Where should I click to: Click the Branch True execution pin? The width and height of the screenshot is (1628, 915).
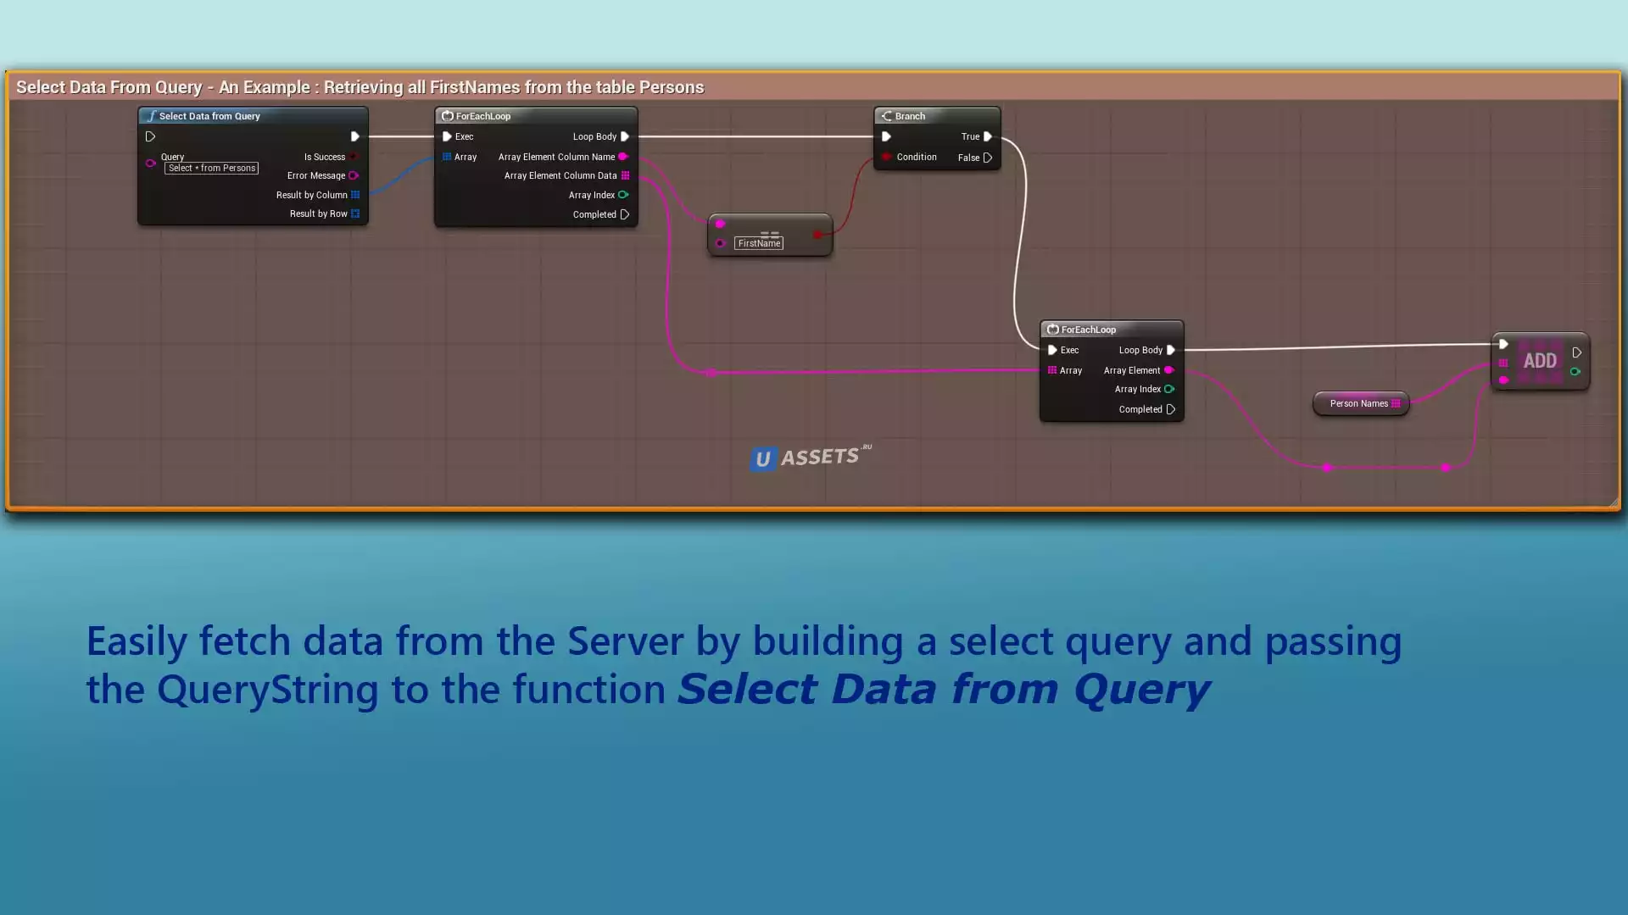click(988, 136)
